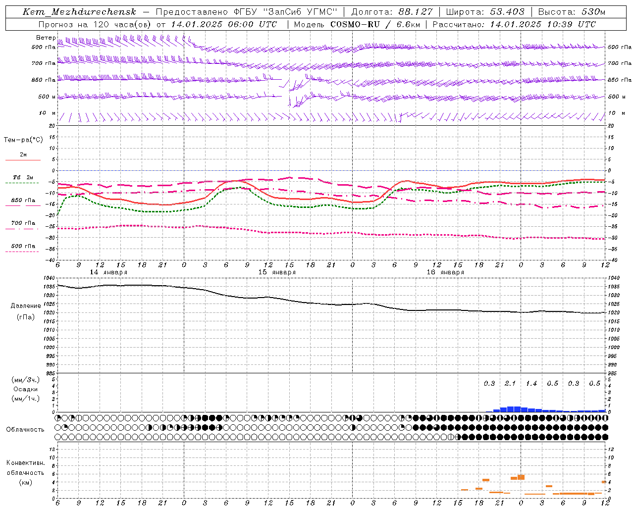Click the Тем-ра(°C) temperature panel label
634x507 pixels.
(23, 140)
